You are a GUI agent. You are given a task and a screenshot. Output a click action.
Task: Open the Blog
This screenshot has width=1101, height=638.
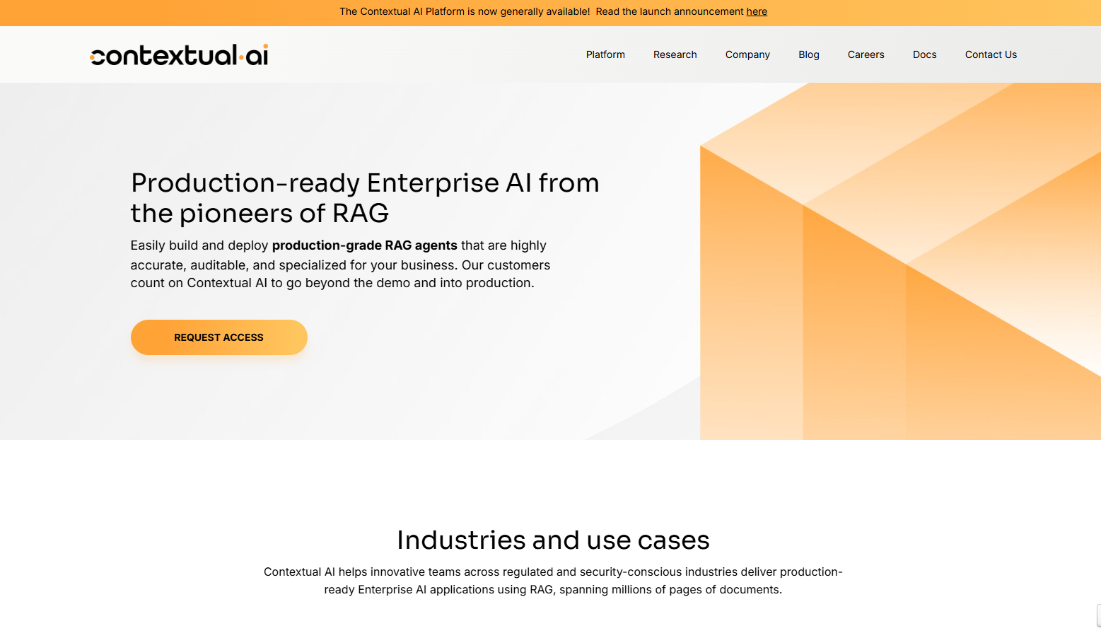coord(808,54)
